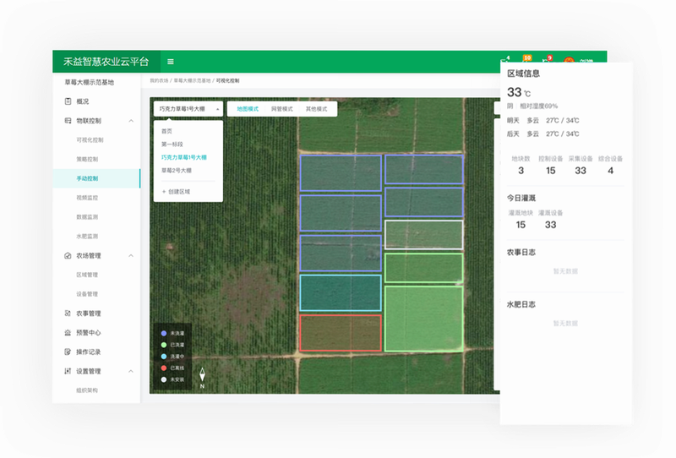
Task: Click 33 ℃ temperature in 区域信息
Action: point(519,92)
